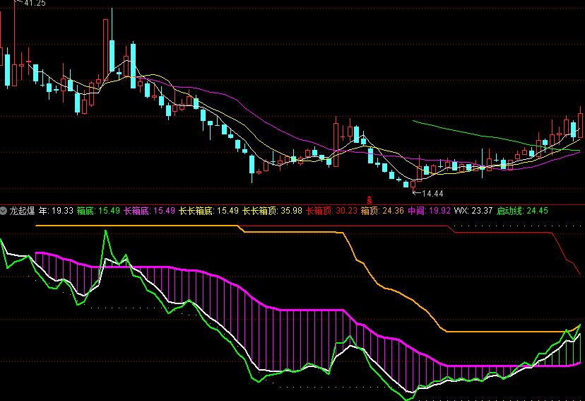Open the 龙起爆 indicator name label
Image resolution: width=585 pixels, height=401 pixels.
[22, 211]
